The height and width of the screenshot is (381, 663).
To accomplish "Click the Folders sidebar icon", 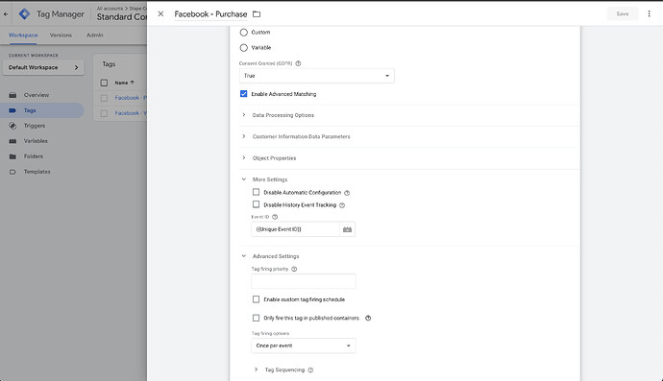I will click(12, 156).
